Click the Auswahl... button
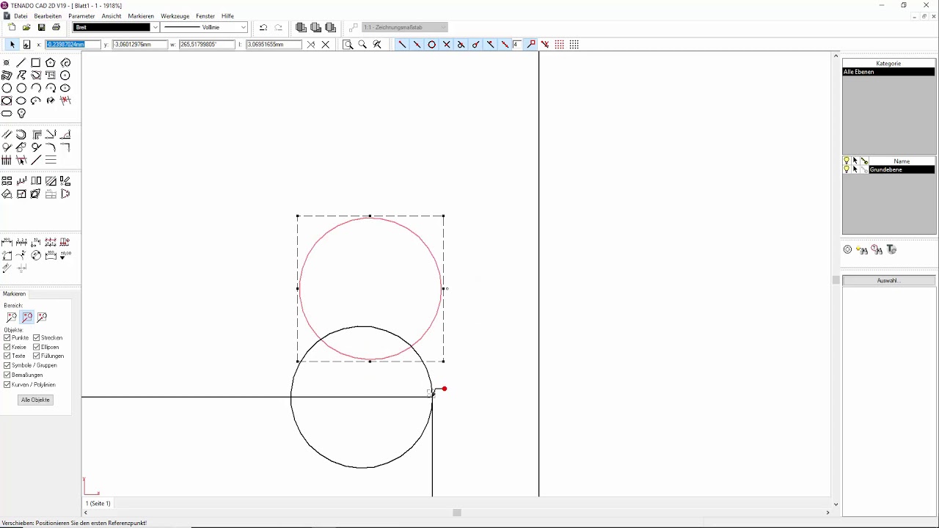Image resolution: width=939 pixels, height=528 pixels. 888,281
